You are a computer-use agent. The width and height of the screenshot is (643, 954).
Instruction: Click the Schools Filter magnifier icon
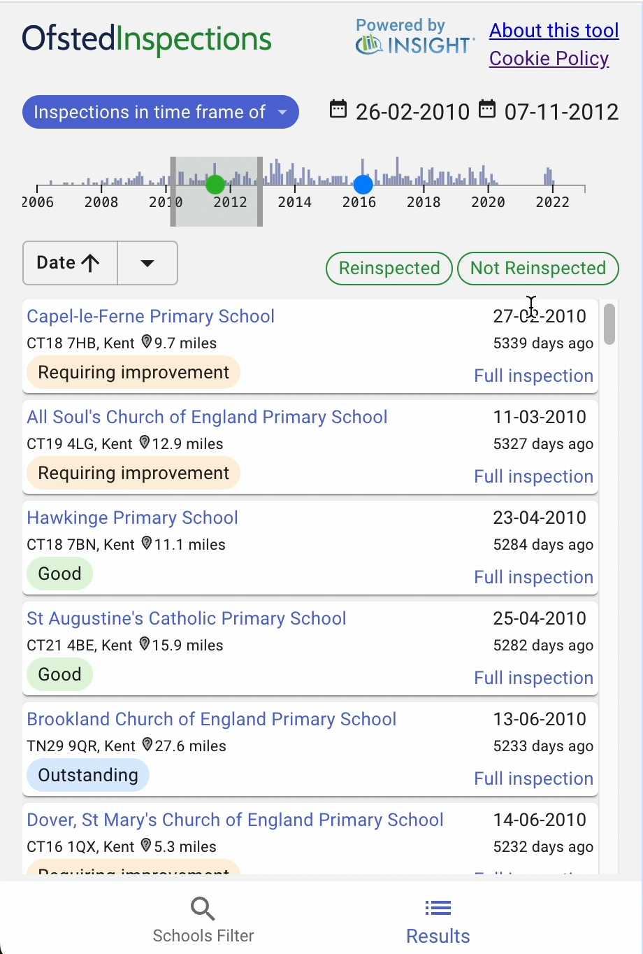(203, 909)
